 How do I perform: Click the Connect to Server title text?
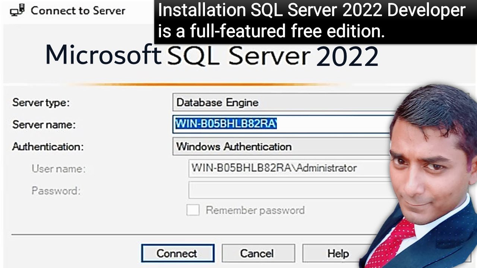(x=78, y=10)
